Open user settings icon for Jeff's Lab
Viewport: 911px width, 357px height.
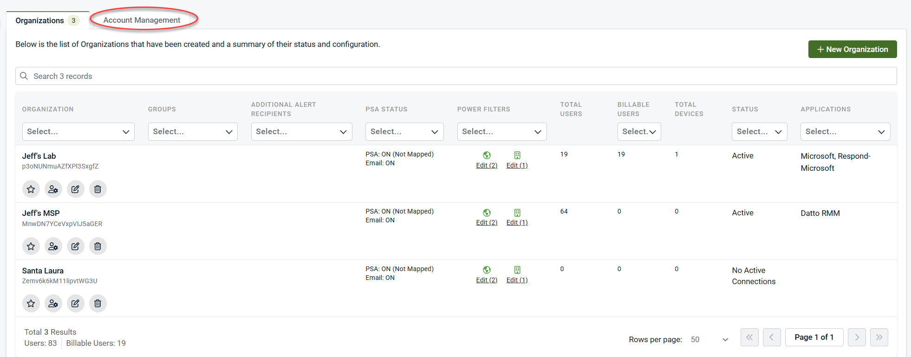(53, 189)
